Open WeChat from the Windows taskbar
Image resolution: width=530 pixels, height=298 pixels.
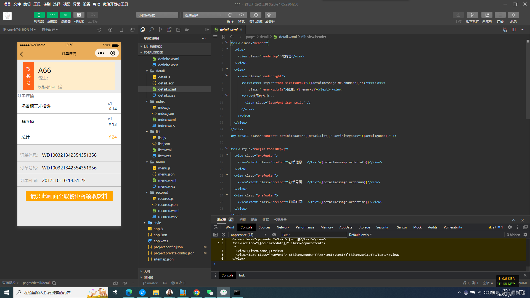point(210,292)
